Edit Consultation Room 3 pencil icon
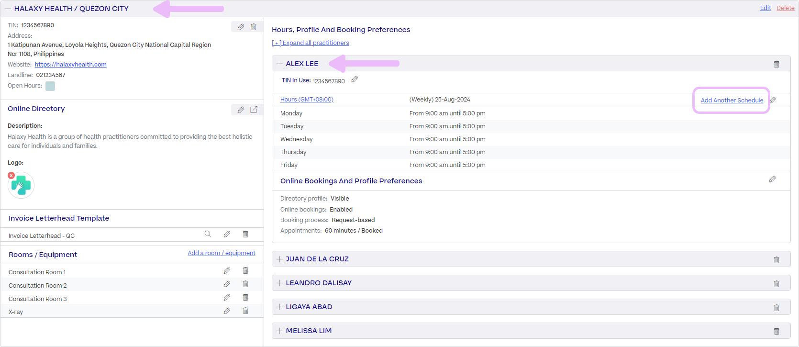 [x=227, y=298]
